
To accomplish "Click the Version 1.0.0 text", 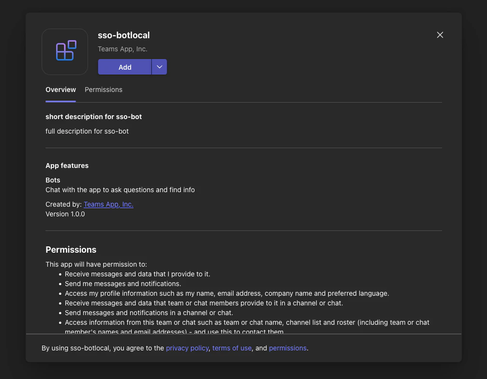I will coord(65,214).
